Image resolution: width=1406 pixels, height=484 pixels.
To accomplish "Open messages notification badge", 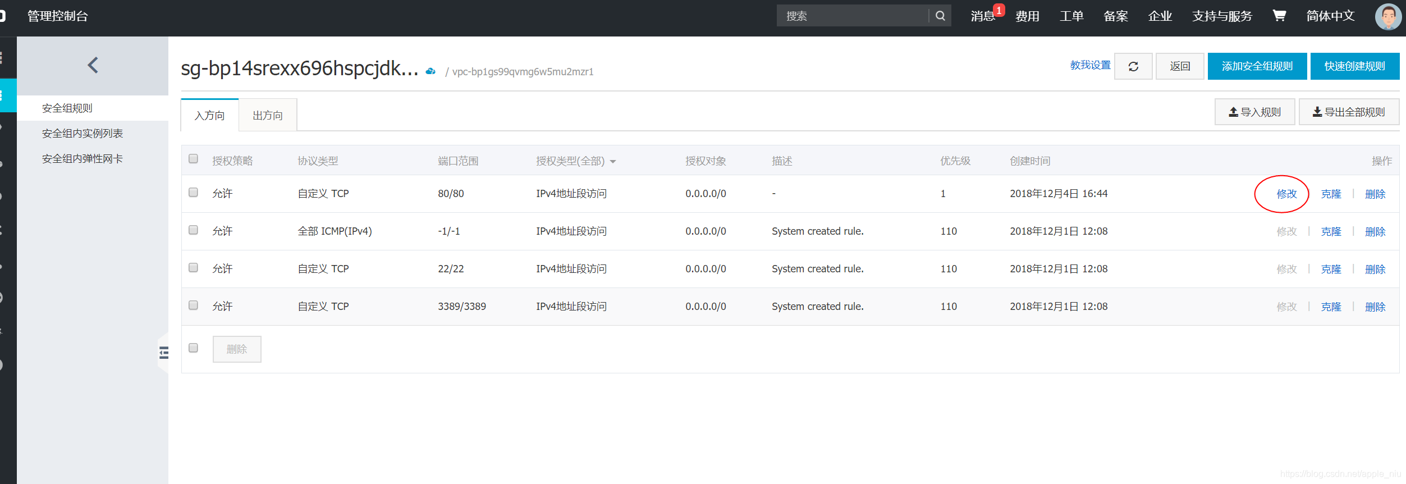I will tap(999, 10).
